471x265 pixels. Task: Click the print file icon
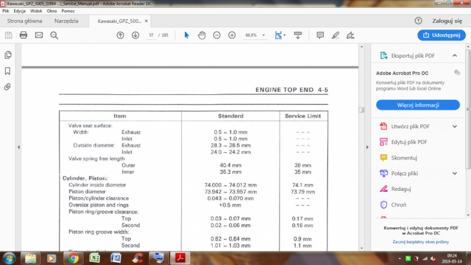pos(24,35)
